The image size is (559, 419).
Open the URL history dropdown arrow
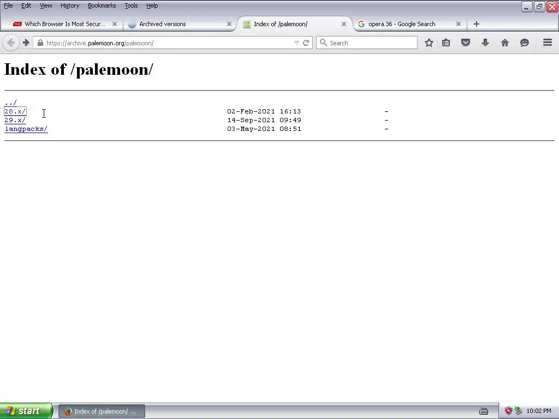[296, 43]
